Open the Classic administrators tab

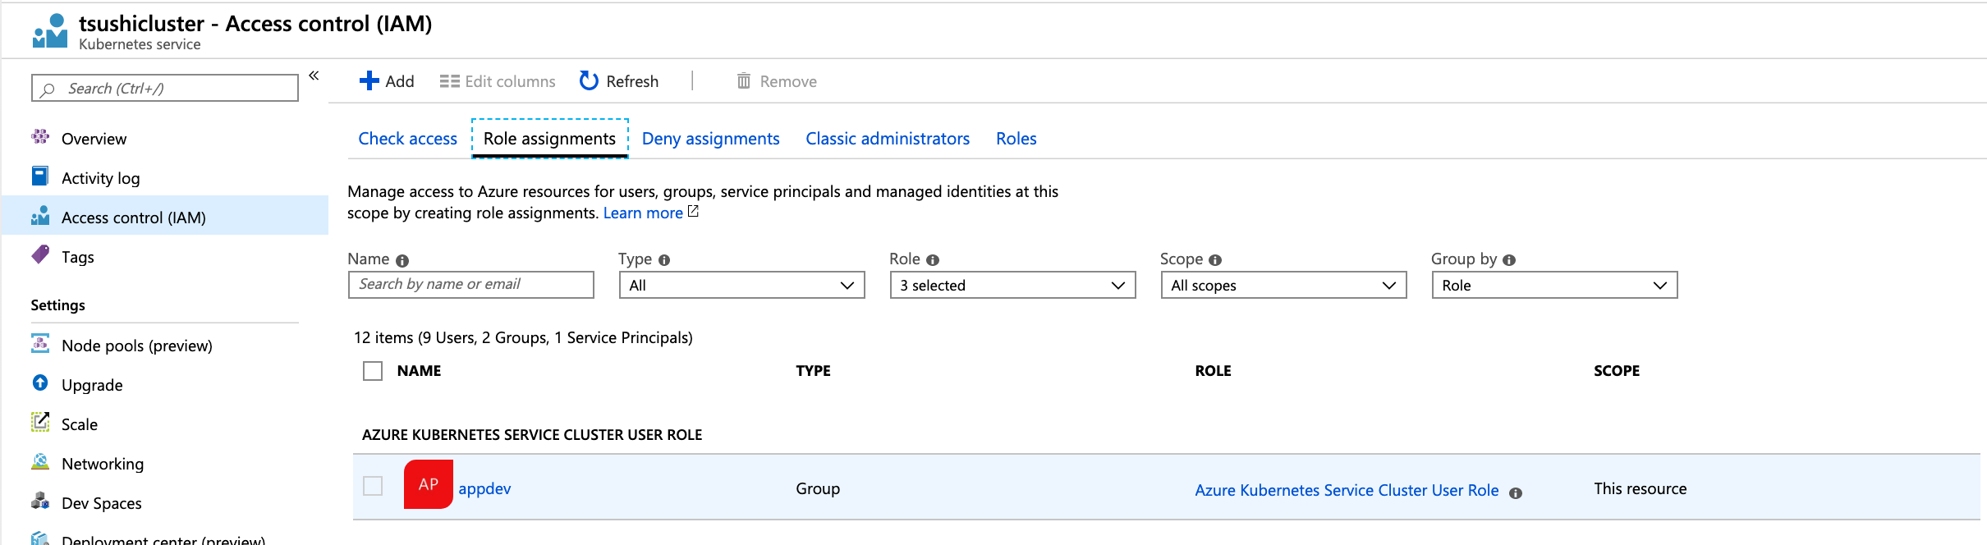(x=888, y=139)
